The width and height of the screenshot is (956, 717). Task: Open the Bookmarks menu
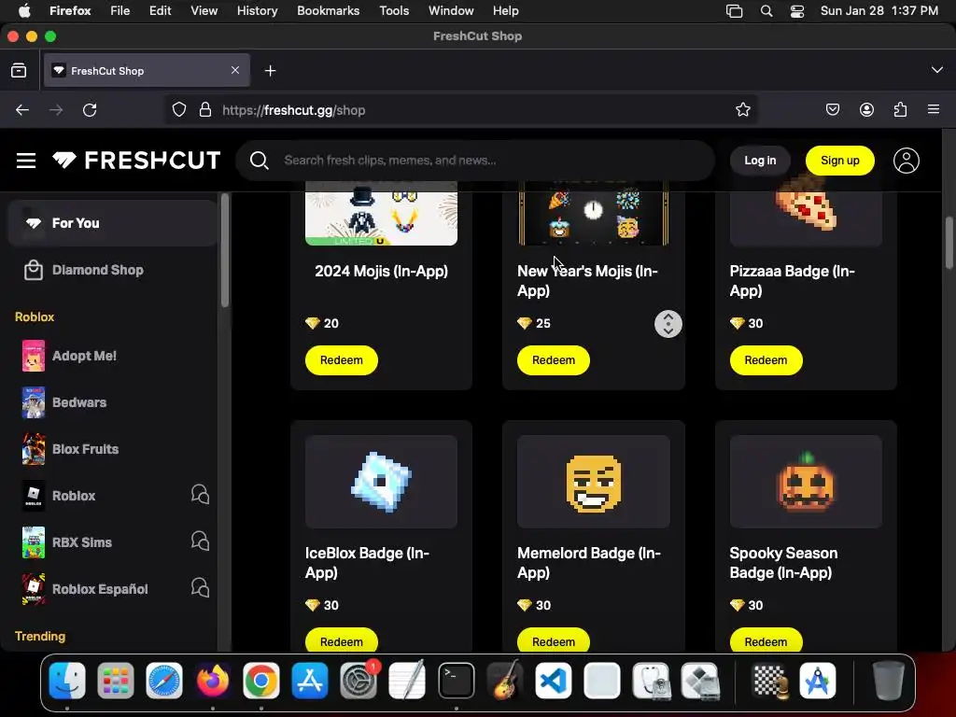pyautogui.click(x=328, y=11)
